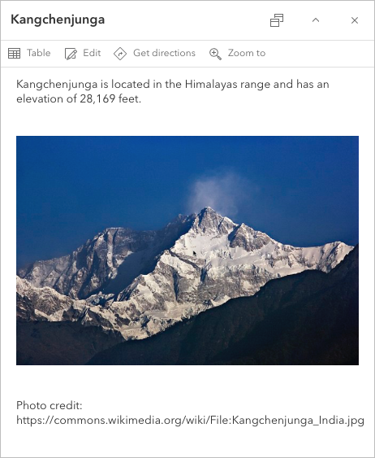Select the Edit text label
This screenshot has height=458, width=375.
tap(92, 53)
